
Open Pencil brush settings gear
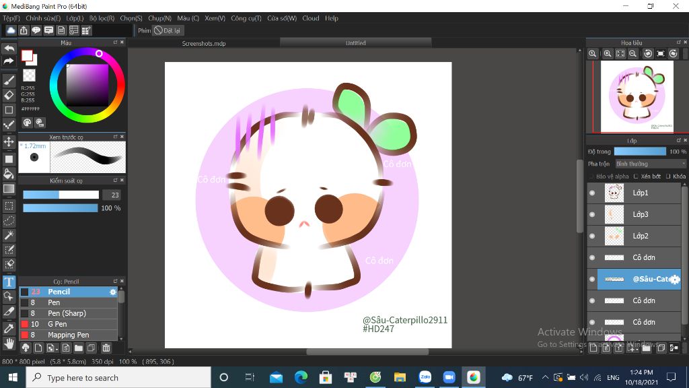pyautogui.click(x=113, y=292)
